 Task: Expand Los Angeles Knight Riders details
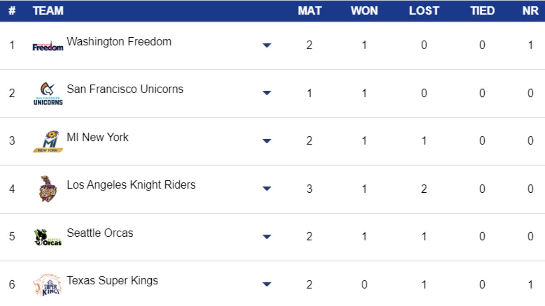point(267,189)
